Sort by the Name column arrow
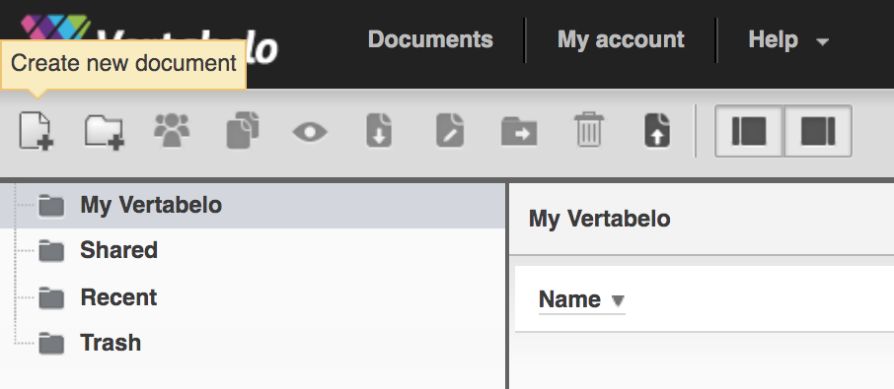894x389 pixels. [618, 300]
